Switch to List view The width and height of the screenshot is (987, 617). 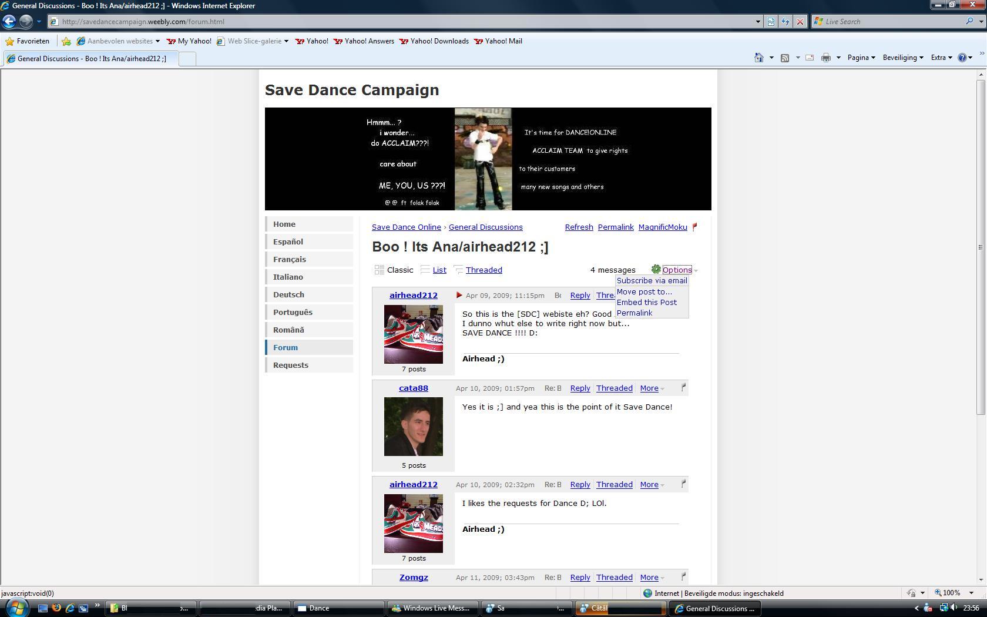pyautogui.click(x=439, y=270)
